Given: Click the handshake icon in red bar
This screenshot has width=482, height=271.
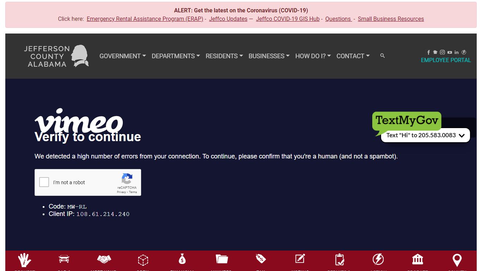Looking at the screenshot, I should tap(104, 259).
